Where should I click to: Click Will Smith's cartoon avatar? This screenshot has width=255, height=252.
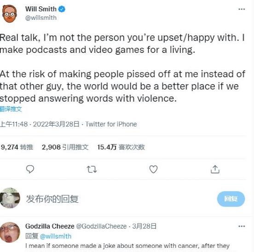point(10,14)
